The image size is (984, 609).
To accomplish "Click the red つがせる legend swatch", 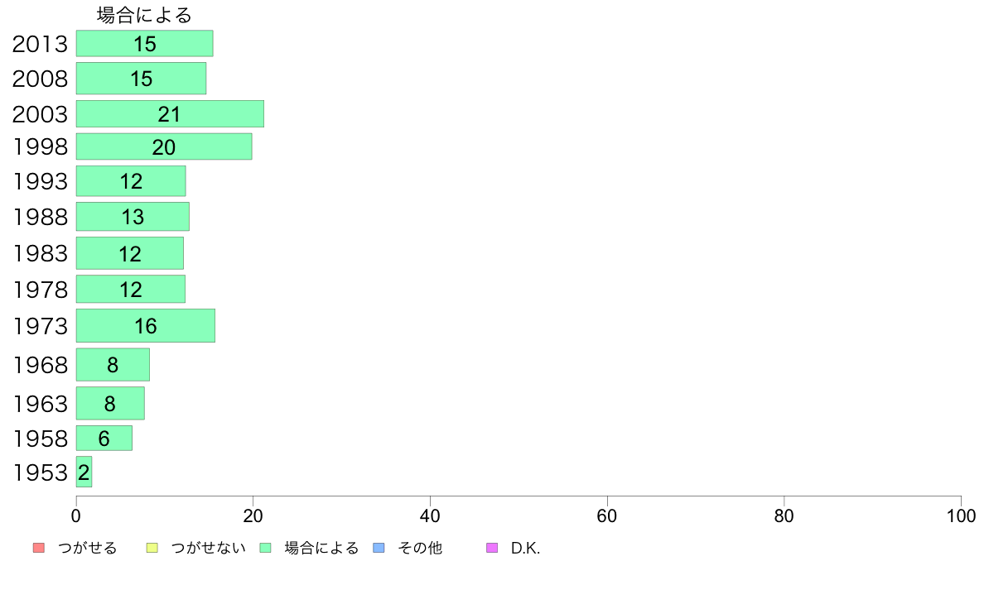I will 39,548.
